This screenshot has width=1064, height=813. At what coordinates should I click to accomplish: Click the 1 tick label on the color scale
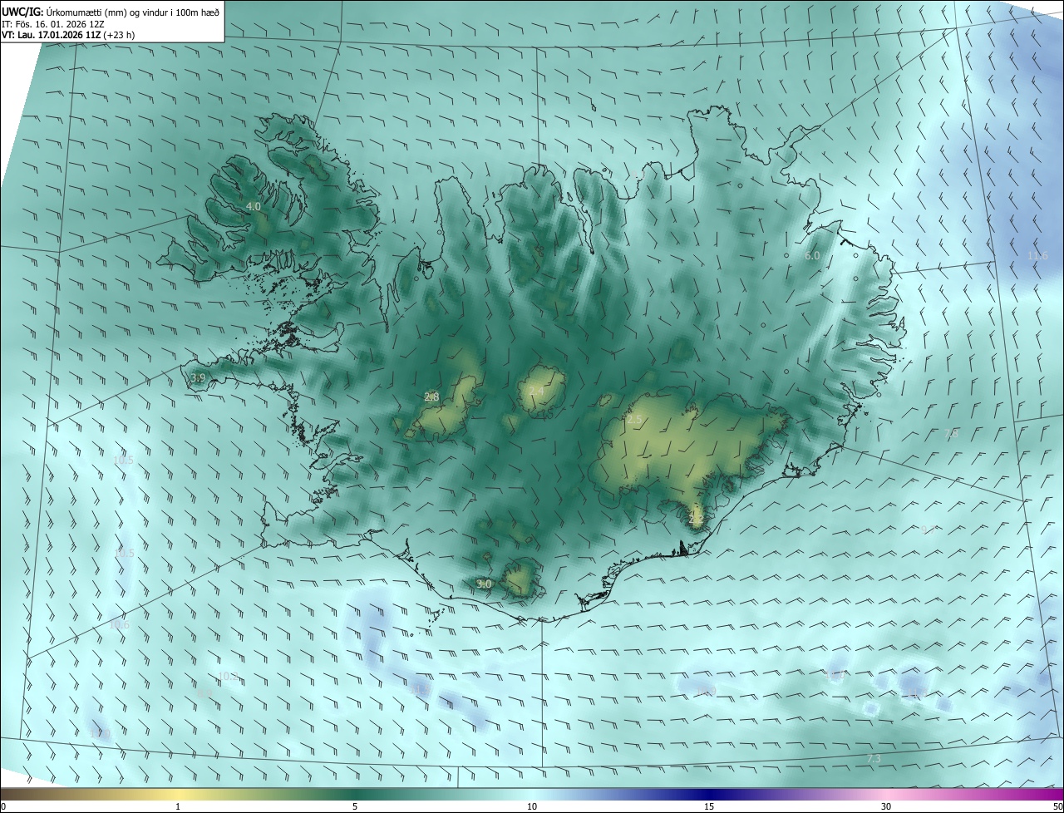[x=178, y=806]
